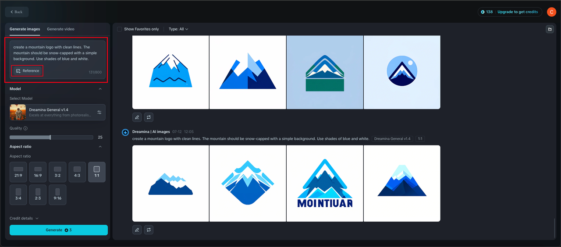Open first top-row mountain logo with zigzag line
The image size is (561, 247).
[x=170, y=72]
